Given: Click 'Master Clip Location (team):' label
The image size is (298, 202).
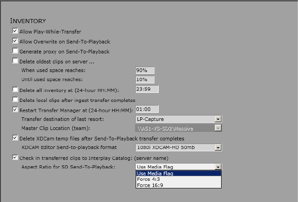Looking at the screenshot, I should [x=56, y=128].
